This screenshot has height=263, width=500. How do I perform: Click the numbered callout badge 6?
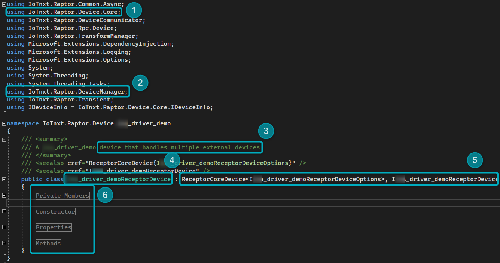(x=105, y=195)
